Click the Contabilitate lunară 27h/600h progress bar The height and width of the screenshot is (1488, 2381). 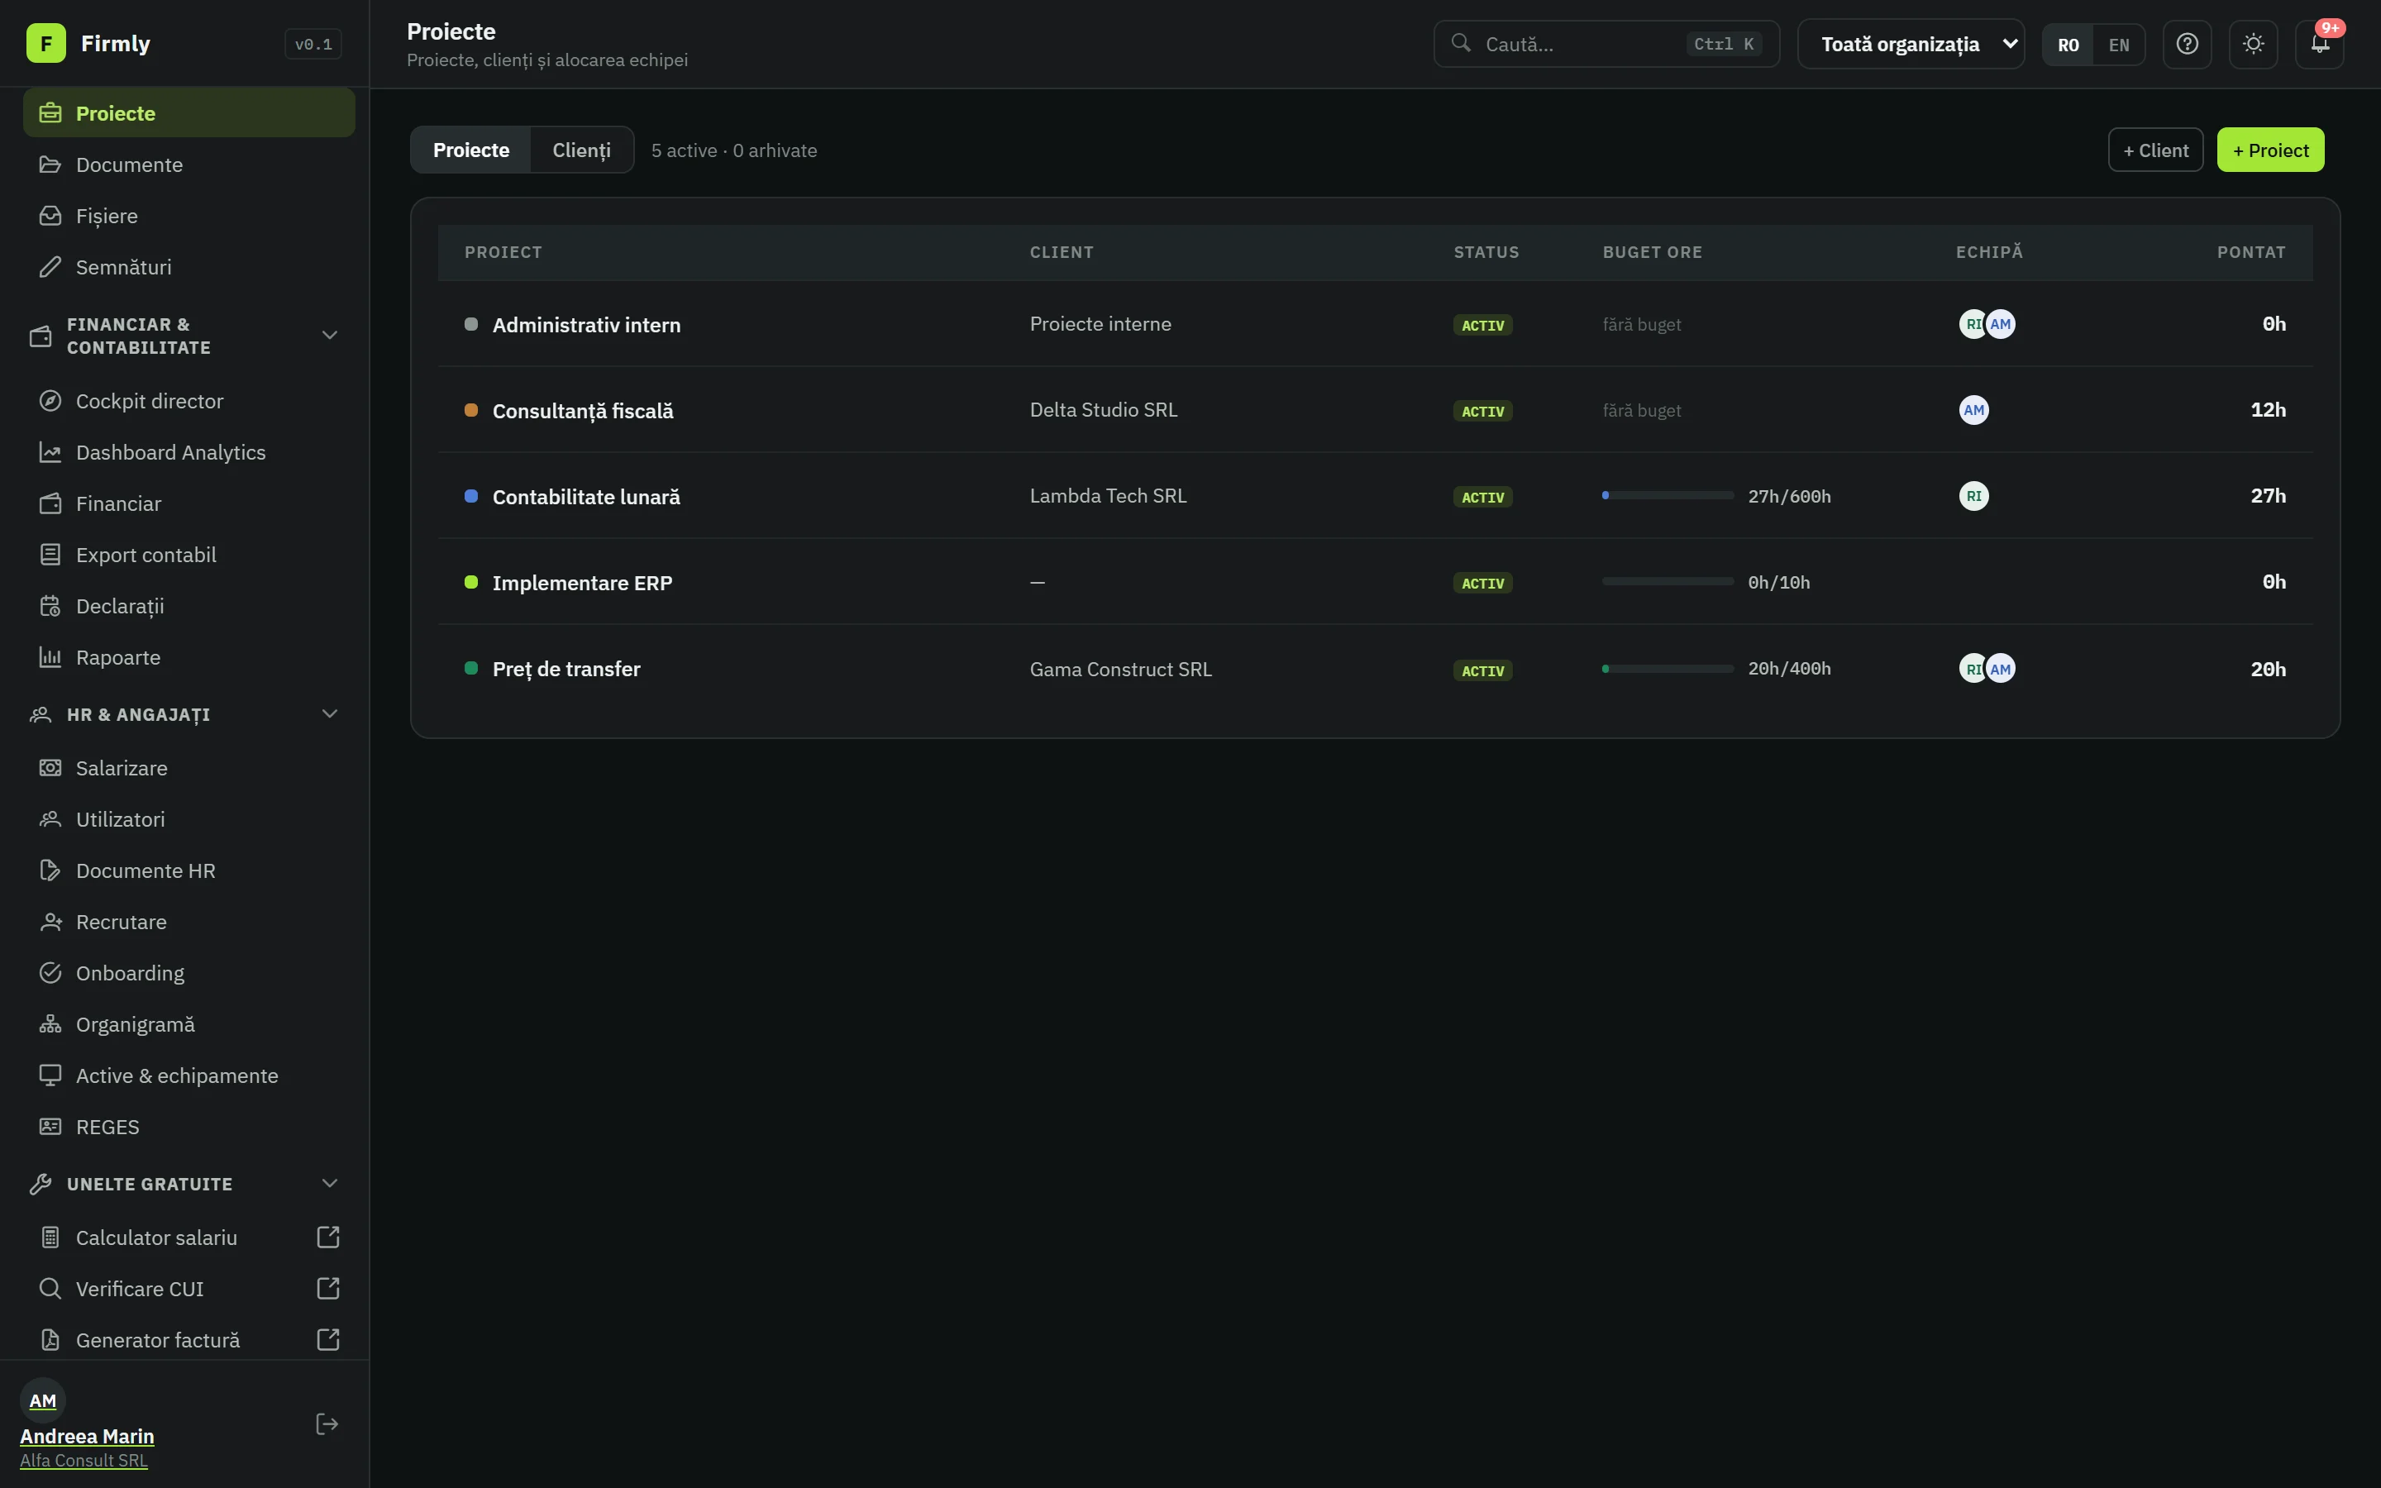[1668, 496]
